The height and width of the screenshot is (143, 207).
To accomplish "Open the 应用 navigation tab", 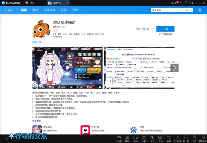I will click(64, 10).
